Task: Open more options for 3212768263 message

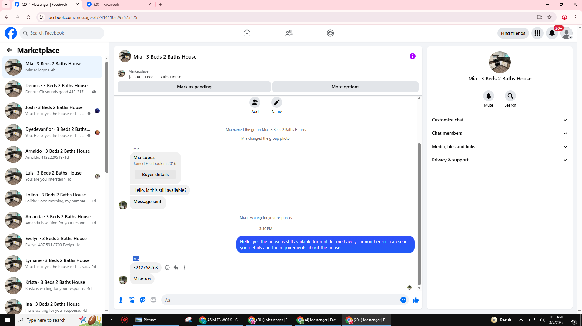Action: (x=184, y=267)
